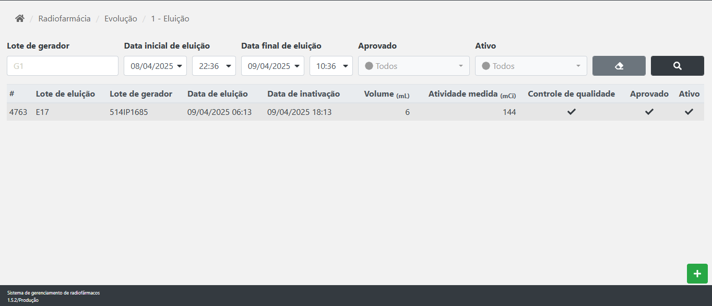This screenshot has width=712, height=306.
Task: Select the 1 - Eluição breadcrumb item
Action: point(170,19)
